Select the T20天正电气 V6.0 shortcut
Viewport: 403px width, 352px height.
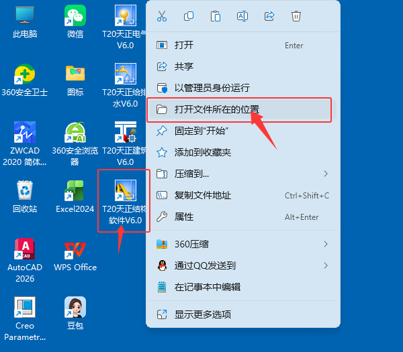(x=125, y=27)
